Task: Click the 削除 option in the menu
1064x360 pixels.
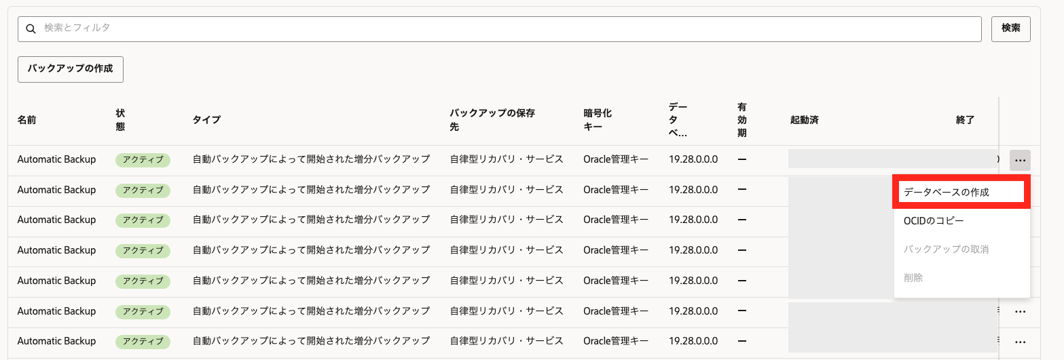Action: pyautogui.click(x=913, y=278)
